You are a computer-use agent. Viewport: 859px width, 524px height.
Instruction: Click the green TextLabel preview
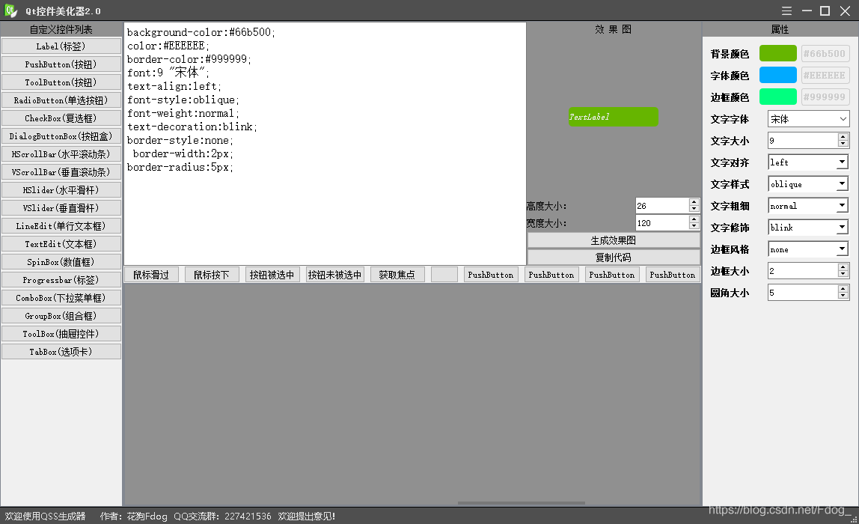pyautogui.click(x=613, y=117)
